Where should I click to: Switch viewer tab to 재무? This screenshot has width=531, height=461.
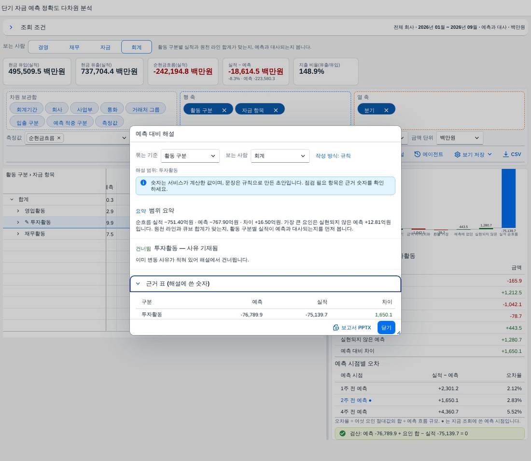pos(74,47)
